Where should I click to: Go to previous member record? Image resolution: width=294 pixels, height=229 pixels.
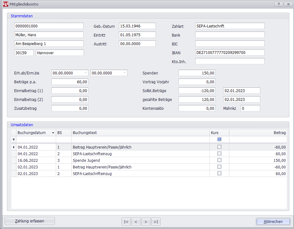136,222
